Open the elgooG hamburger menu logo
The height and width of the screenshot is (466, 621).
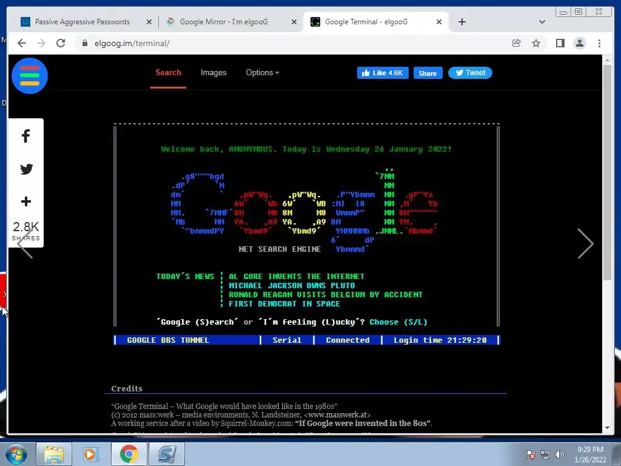(x=30, y=76)
